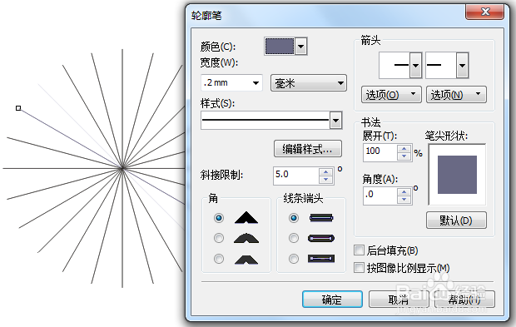Open the end arrowhead dropdown

463,66
